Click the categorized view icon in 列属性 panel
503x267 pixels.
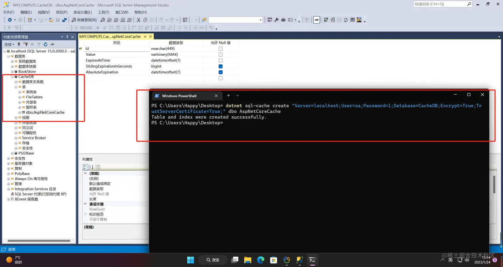(x=85, y=167)
